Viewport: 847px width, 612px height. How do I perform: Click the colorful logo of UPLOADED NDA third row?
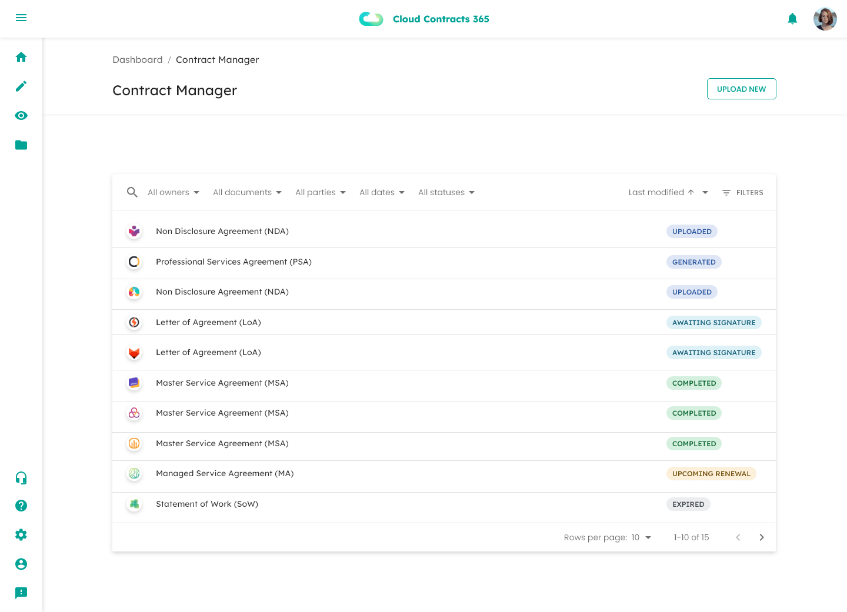coord(134,292)
